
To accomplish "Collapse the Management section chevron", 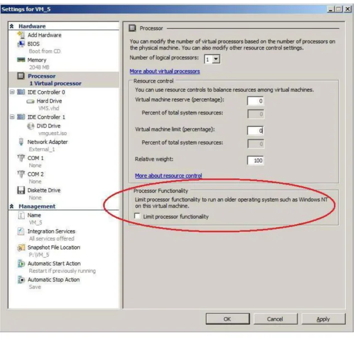I will pos(12,206).
